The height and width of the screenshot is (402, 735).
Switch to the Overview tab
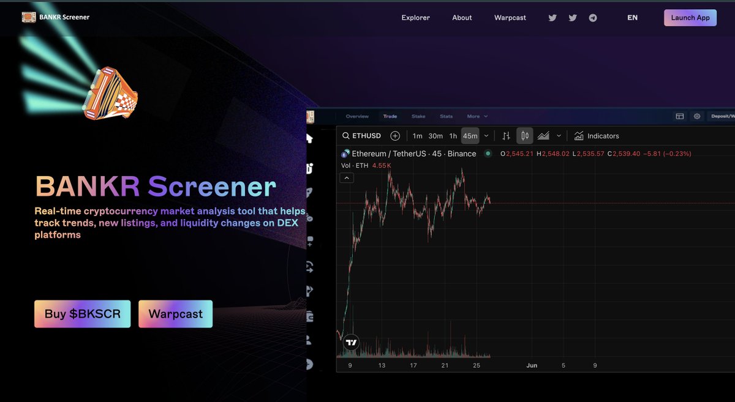pos(357,116)
